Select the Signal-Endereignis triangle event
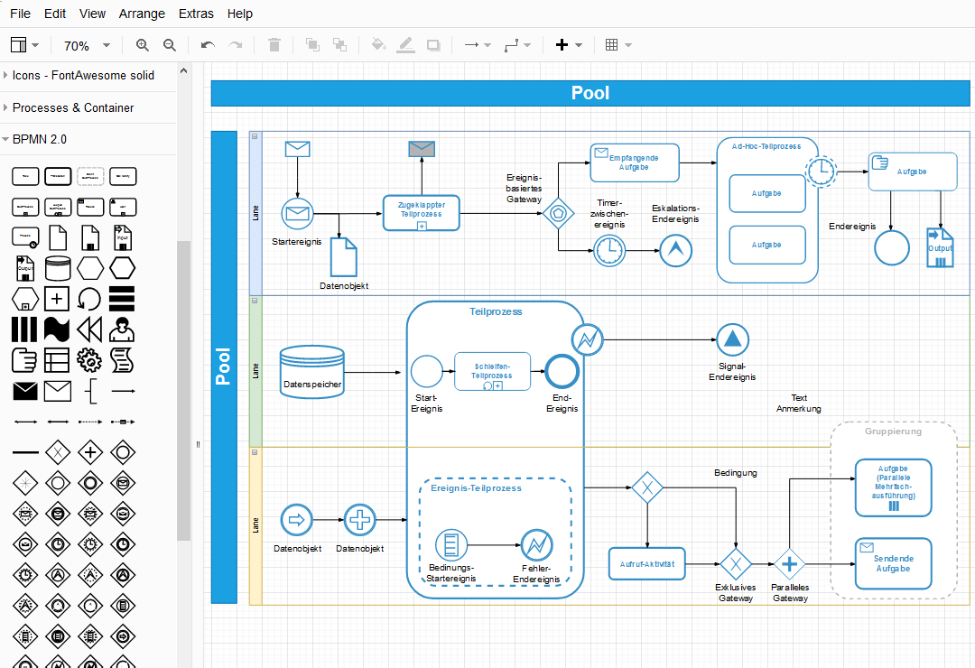This screenshot has width=975, height=668. pyautogui.click(x=732, y=340)
